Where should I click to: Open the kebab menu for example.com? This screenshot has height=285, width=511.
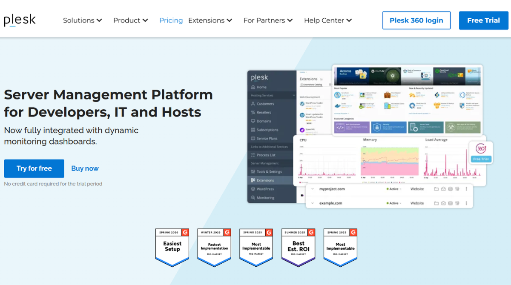coord(466,203)
